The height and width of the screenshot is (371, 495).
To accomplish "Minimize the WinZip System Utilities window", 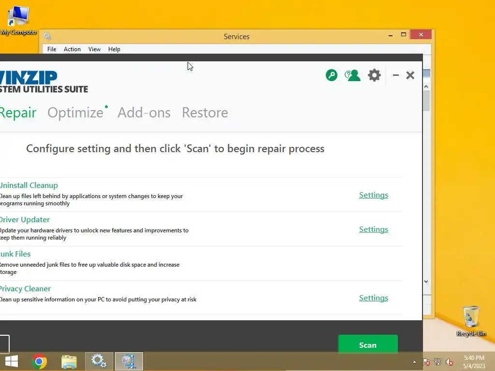I will 395,75.
